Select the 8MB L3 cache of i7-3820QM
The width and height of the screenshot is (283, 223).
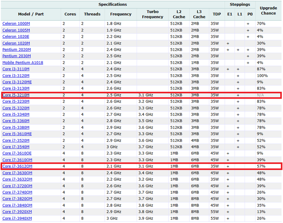[x=195, y=199]
